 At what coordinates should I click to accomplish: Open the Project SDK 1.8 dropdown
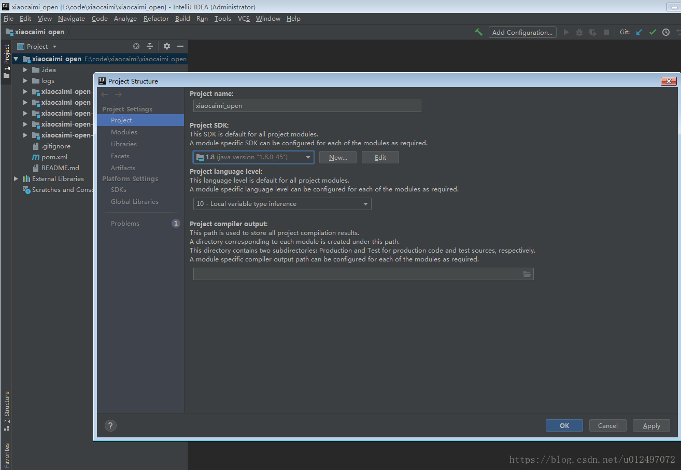254,157
